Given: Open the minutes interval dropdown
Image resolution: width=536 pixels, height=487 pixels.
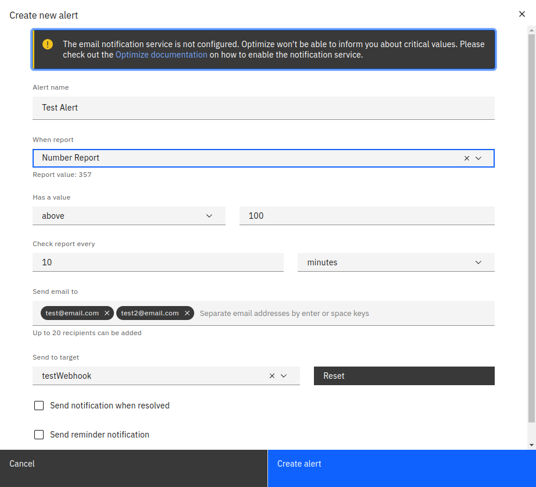Looking at the screenshot, I should (478, 262).
